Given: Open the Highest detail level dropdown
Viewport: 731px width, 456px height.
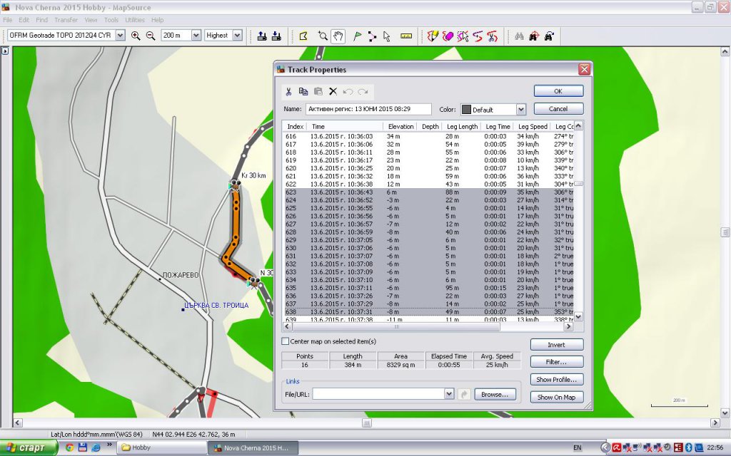Looking at the screenshot, I should (237, 36).
